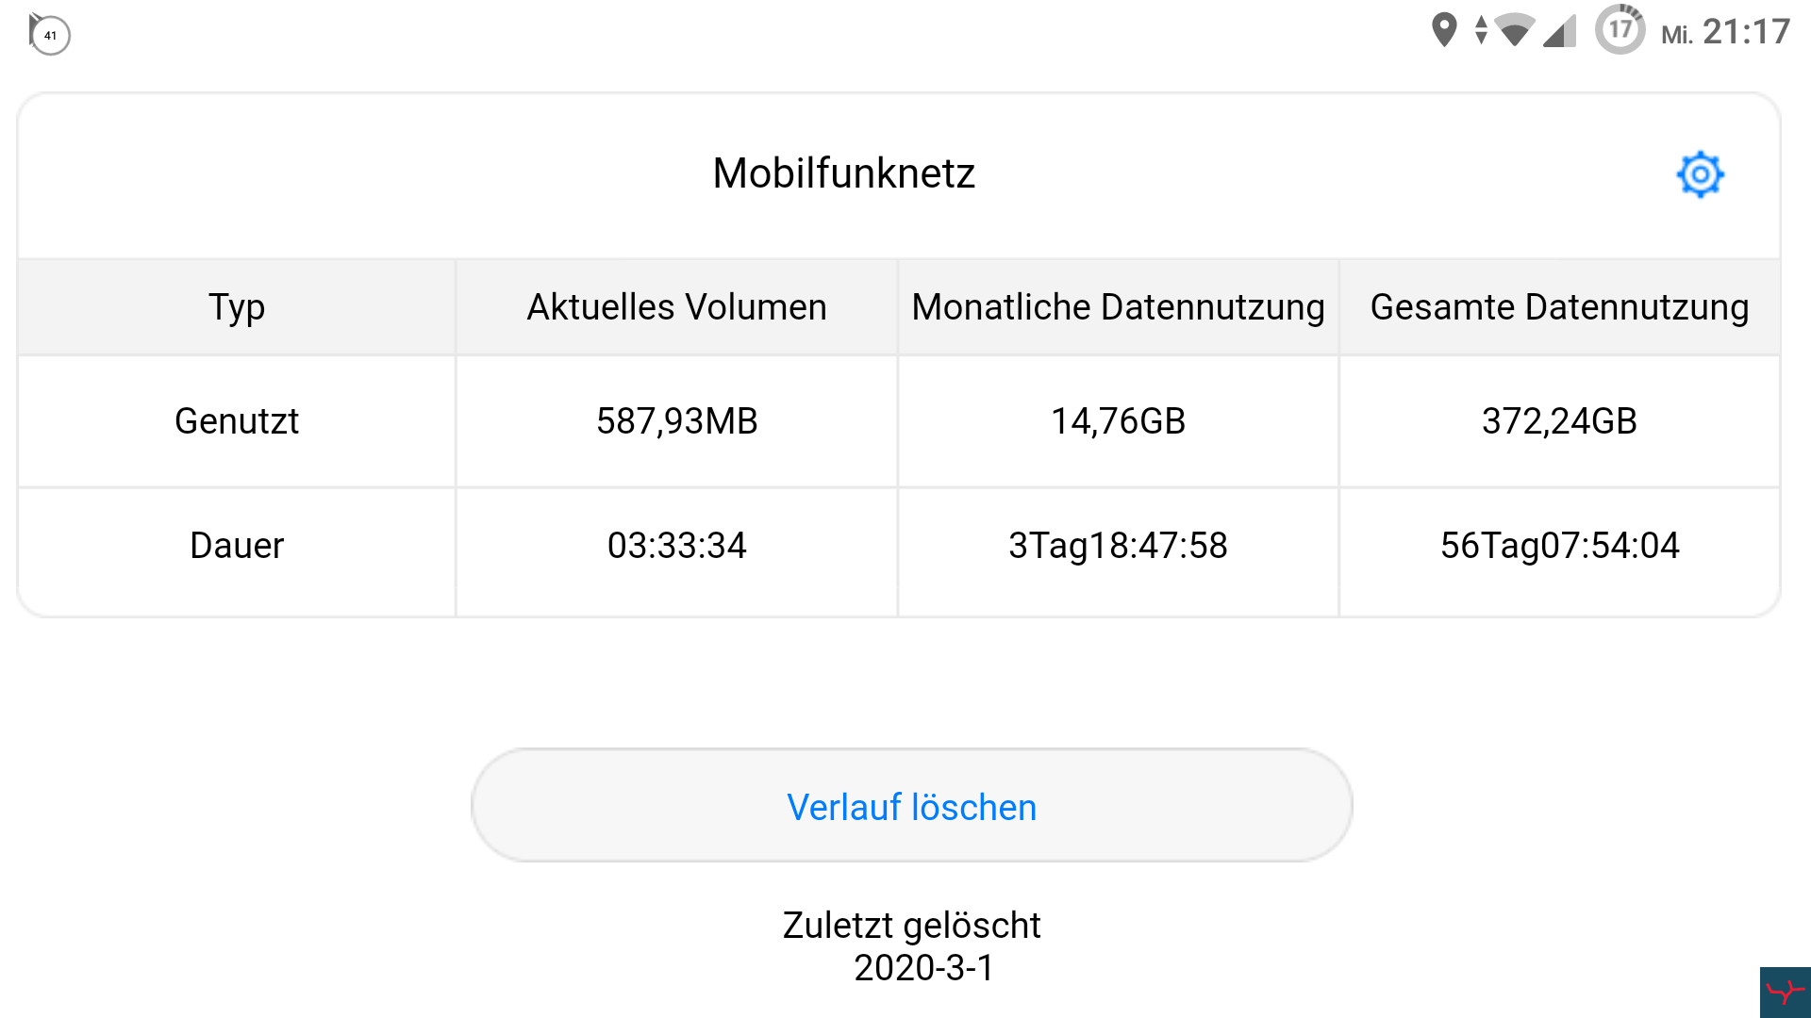The height and width of the screenshot is (1018, 1811).
Task: Click the Verlauf löschen button
Action: [911, 806]
